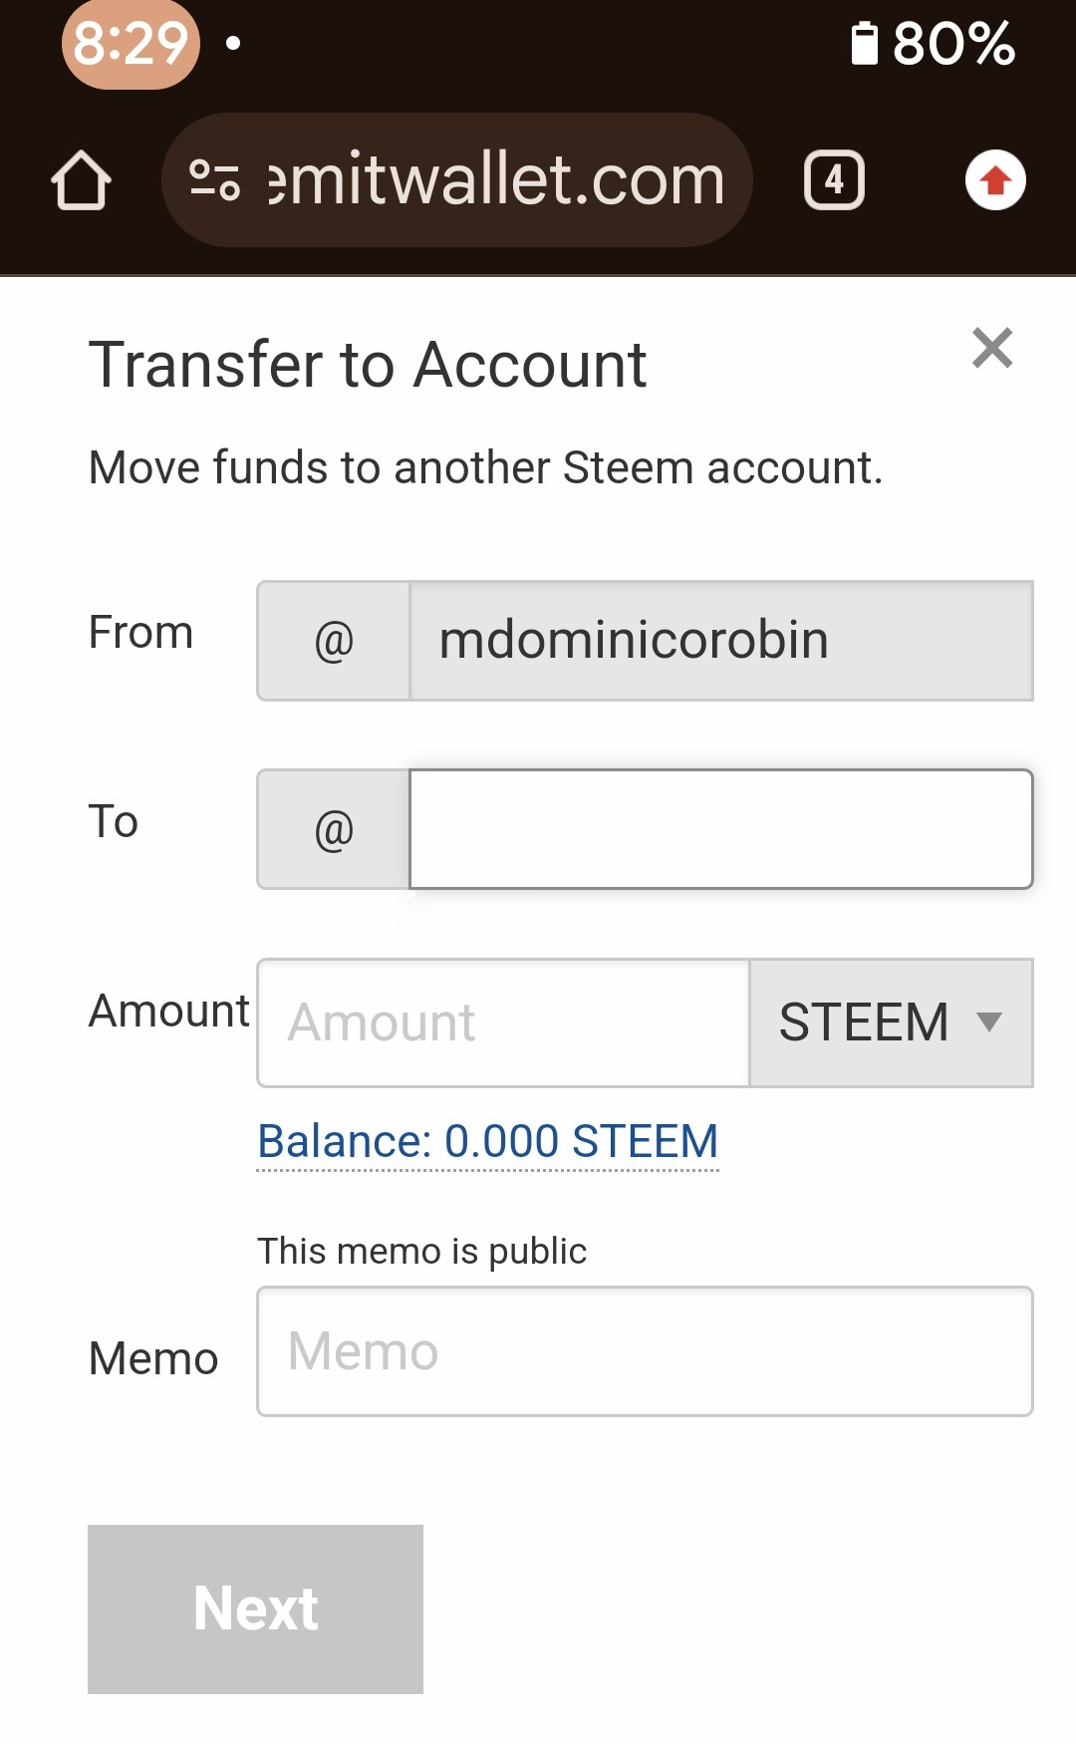Open the tab switcher showing 4 tabs
This screenshot has width=1076, height=1744.
coord(834,180)
